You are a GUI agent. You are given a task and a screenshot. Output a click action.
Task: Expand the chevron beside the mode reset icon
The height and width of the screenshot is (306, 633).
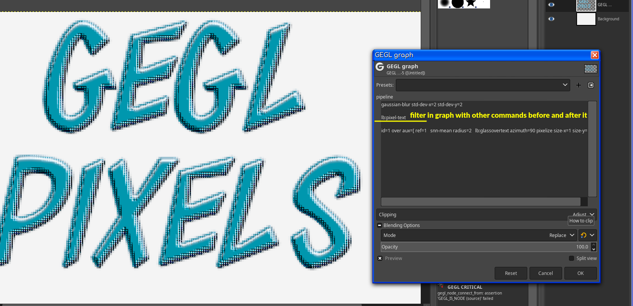point(592,235)
